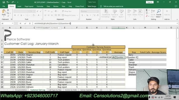This screenshot has height=100, width=179.
Task: Click the Save icon in title bar
Action: tap(4, 2)
